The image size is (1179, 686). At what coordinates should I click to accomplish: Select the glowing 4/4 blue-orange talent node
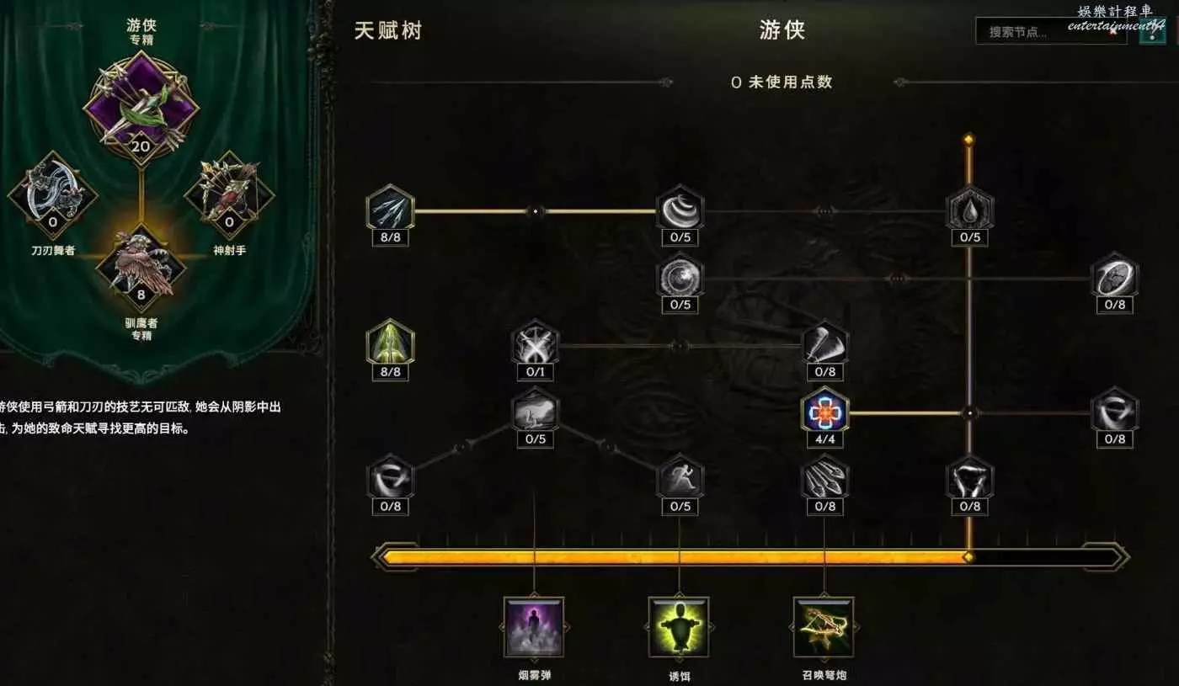click(x=824, y=411)
